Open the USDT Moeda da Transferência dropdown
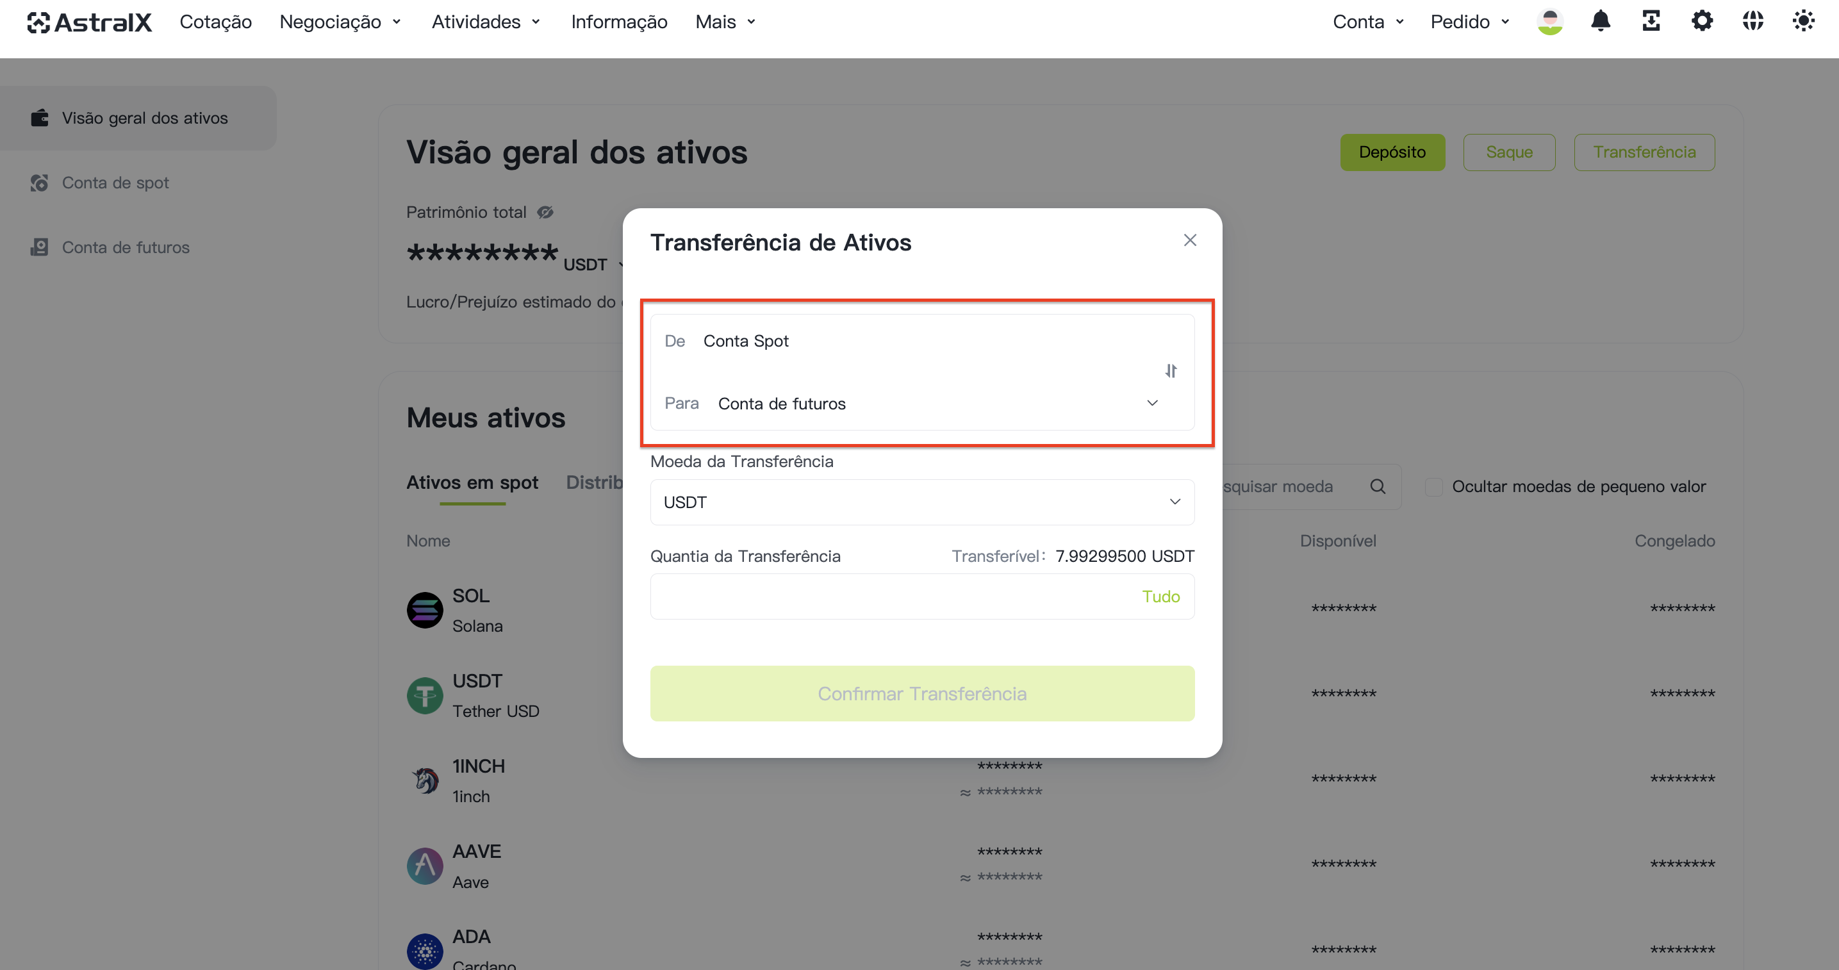 922,502
